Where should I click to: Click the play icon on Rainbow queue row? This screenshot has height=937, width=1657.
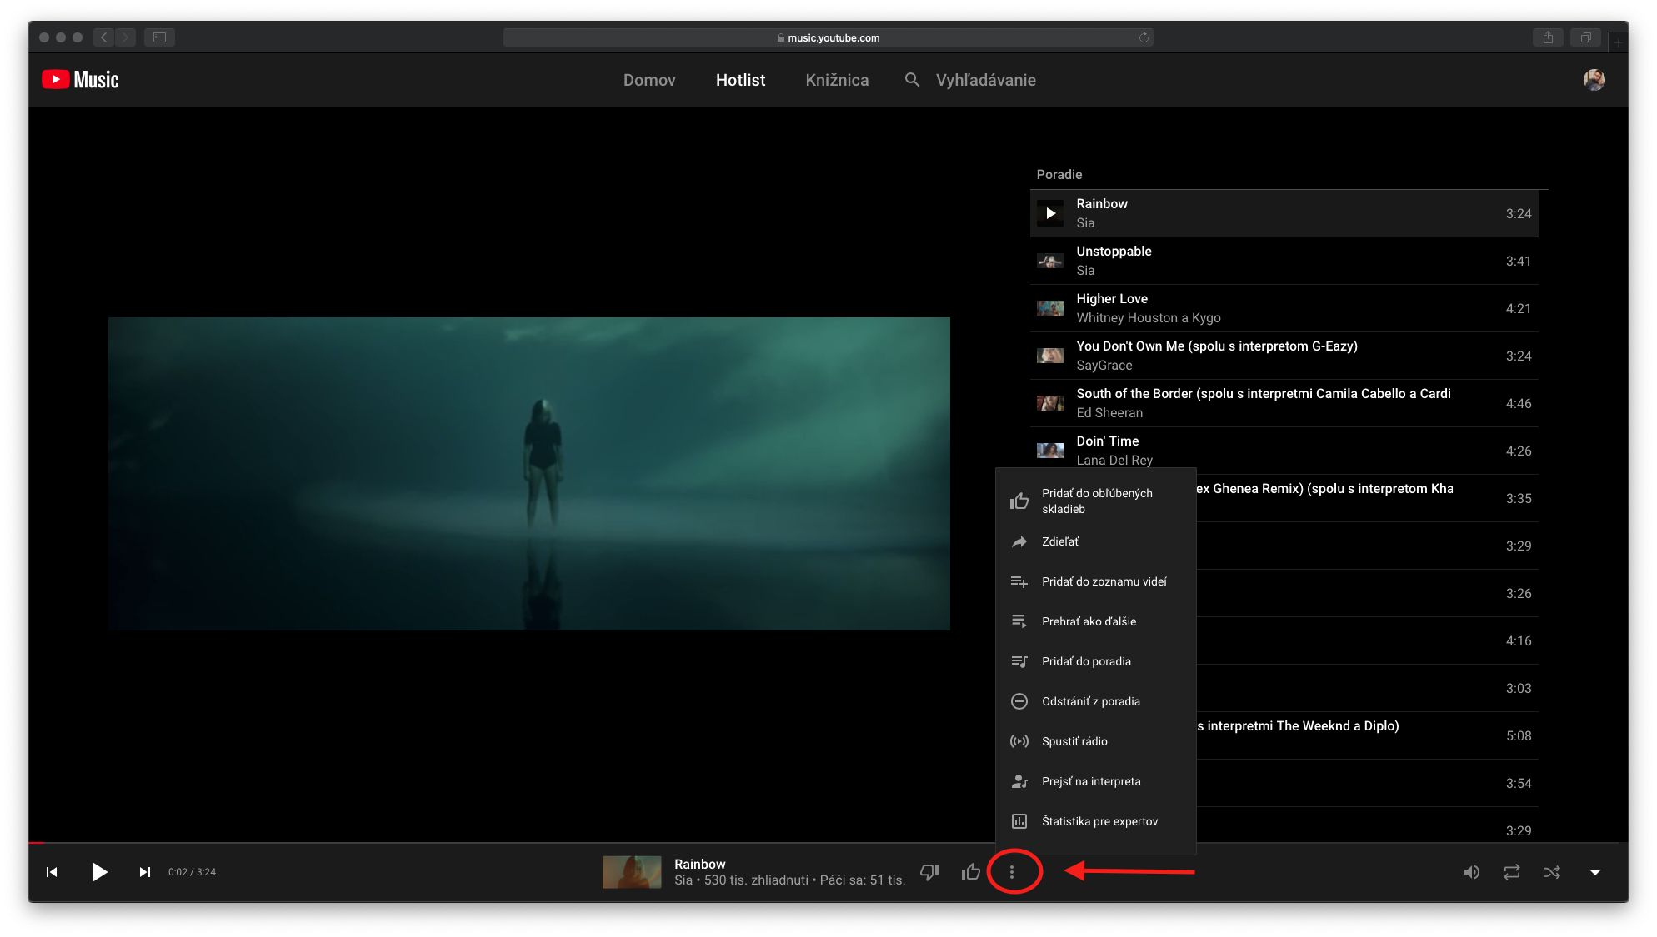pyautogui.click(x=1050, y=213)
